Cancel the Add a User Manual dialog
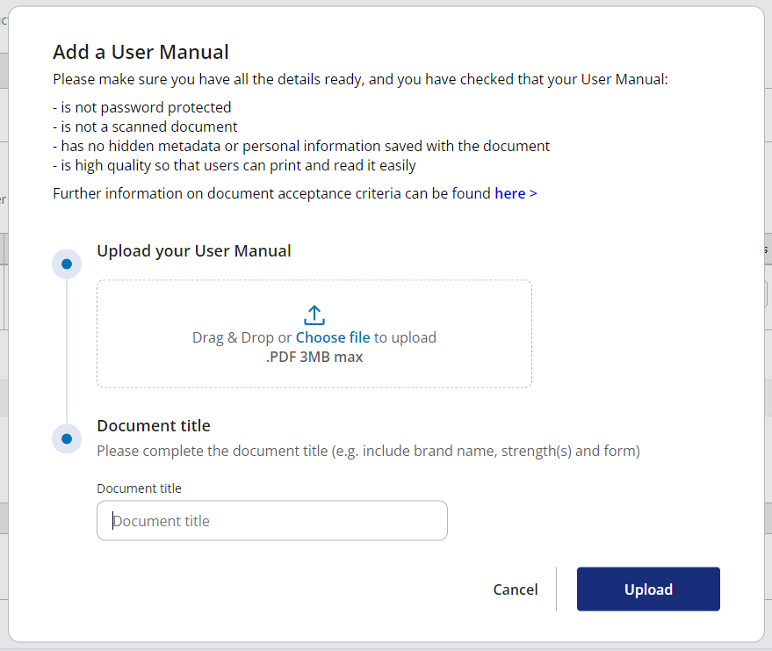The width and height of the screenshot is (772, 651). [515, 589]
